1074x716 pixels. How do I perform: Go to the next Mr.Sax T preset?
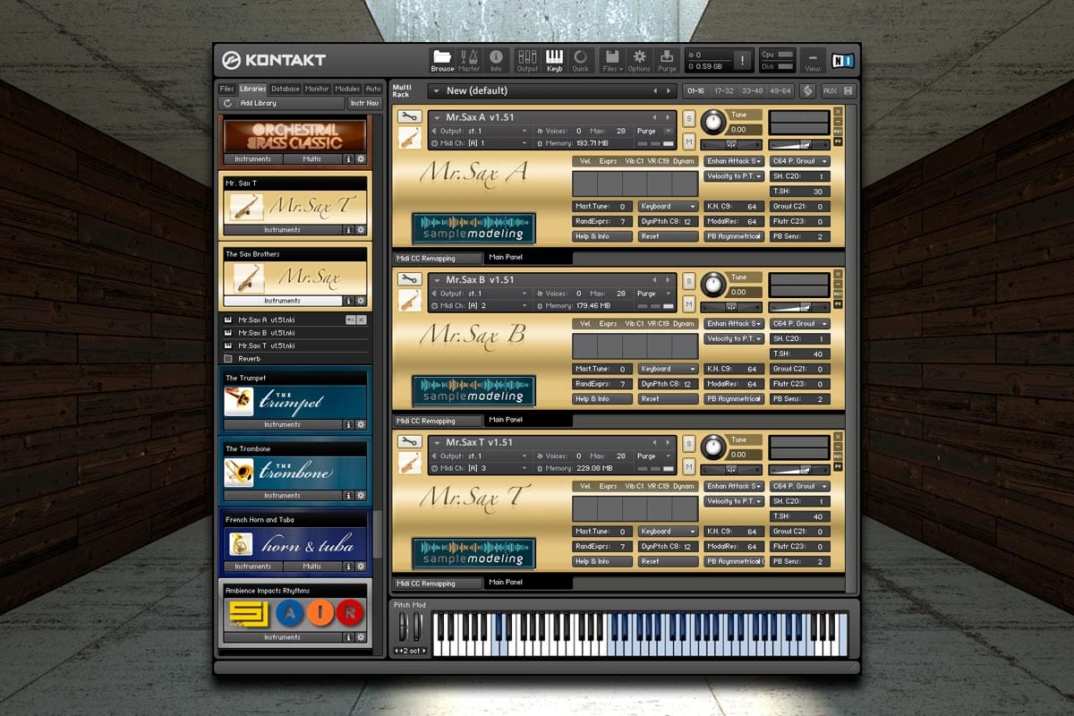coord(667,442)
